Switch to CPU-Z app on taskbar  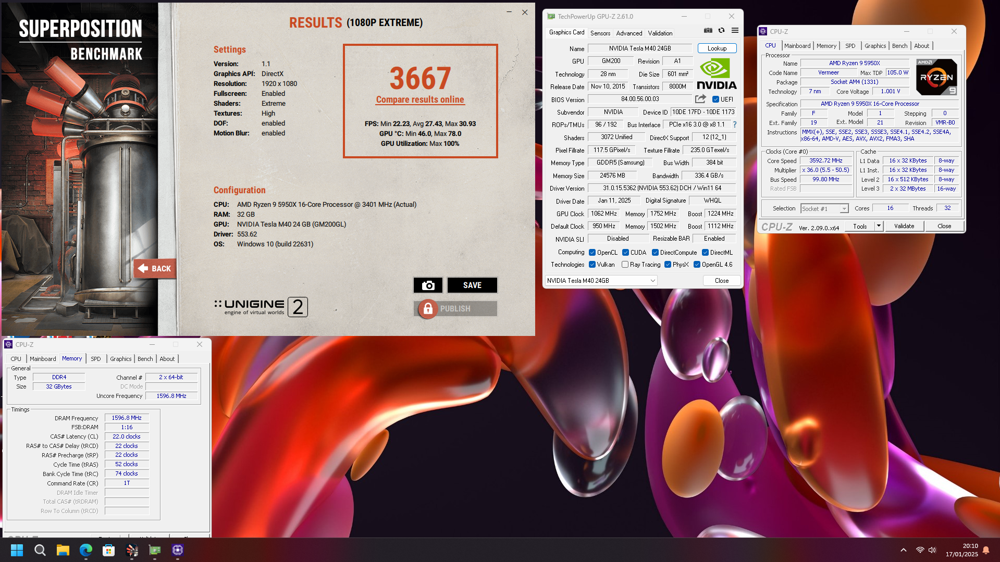click(x=178, y=550)
